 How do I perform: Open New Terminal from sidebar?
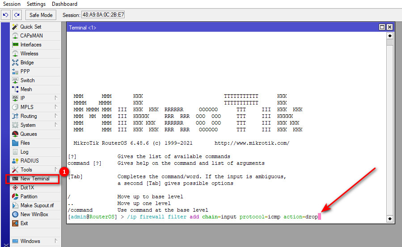point(34,179)
